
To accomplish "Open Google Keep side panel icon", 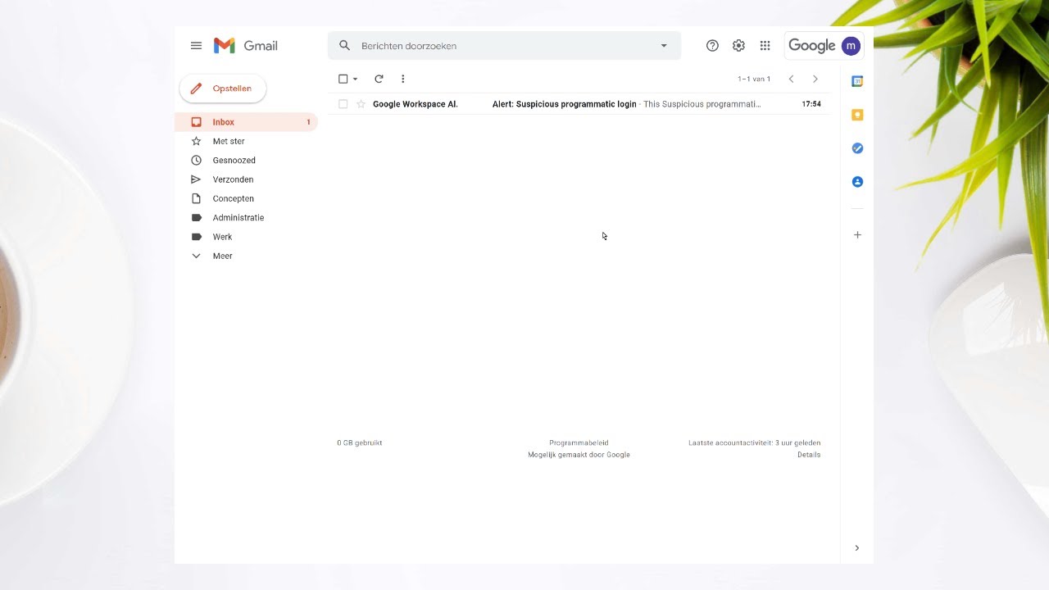I will (857, 115).
